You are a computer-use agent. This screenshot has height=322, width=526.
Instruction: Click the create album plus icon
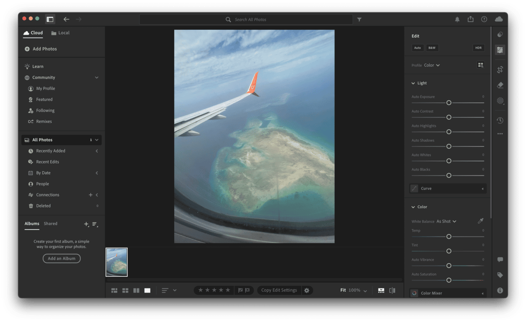click(x=86, y=224)
